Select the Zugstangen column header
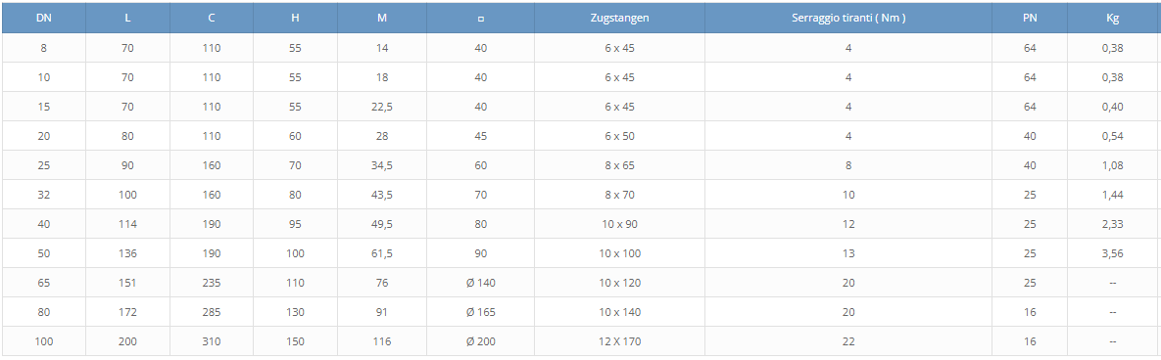The height and width of the screenshot is (360, 1161). [619, 19]
